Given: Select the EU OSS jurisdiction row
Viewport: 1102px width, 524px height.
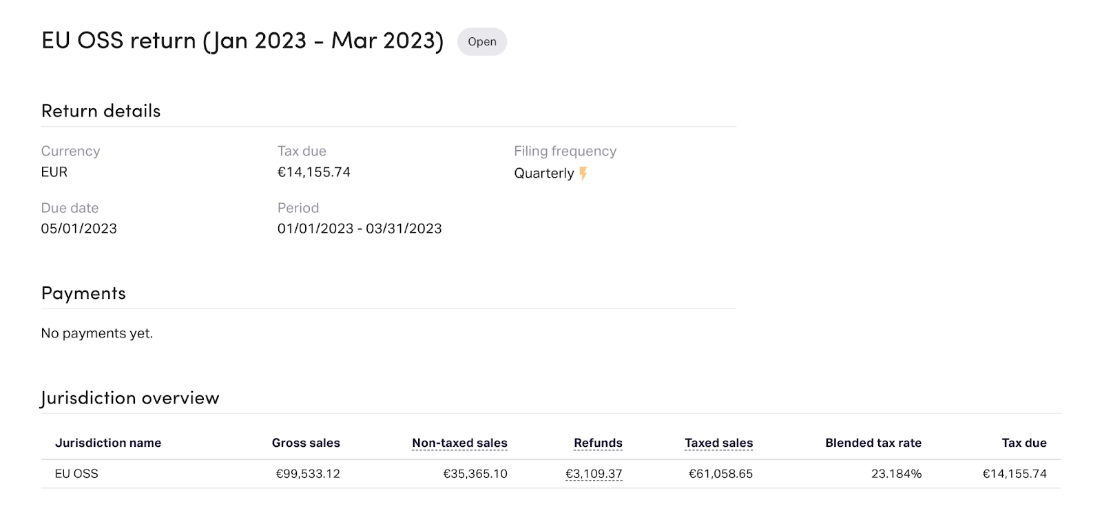Looking at the screenshot, I should pos(76,474).
